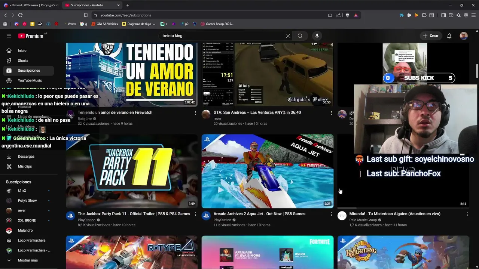Viewport: 479px width, 269px height.
Task: Open options menu for Aqua Jet video
Action: (x=331, y=214)
